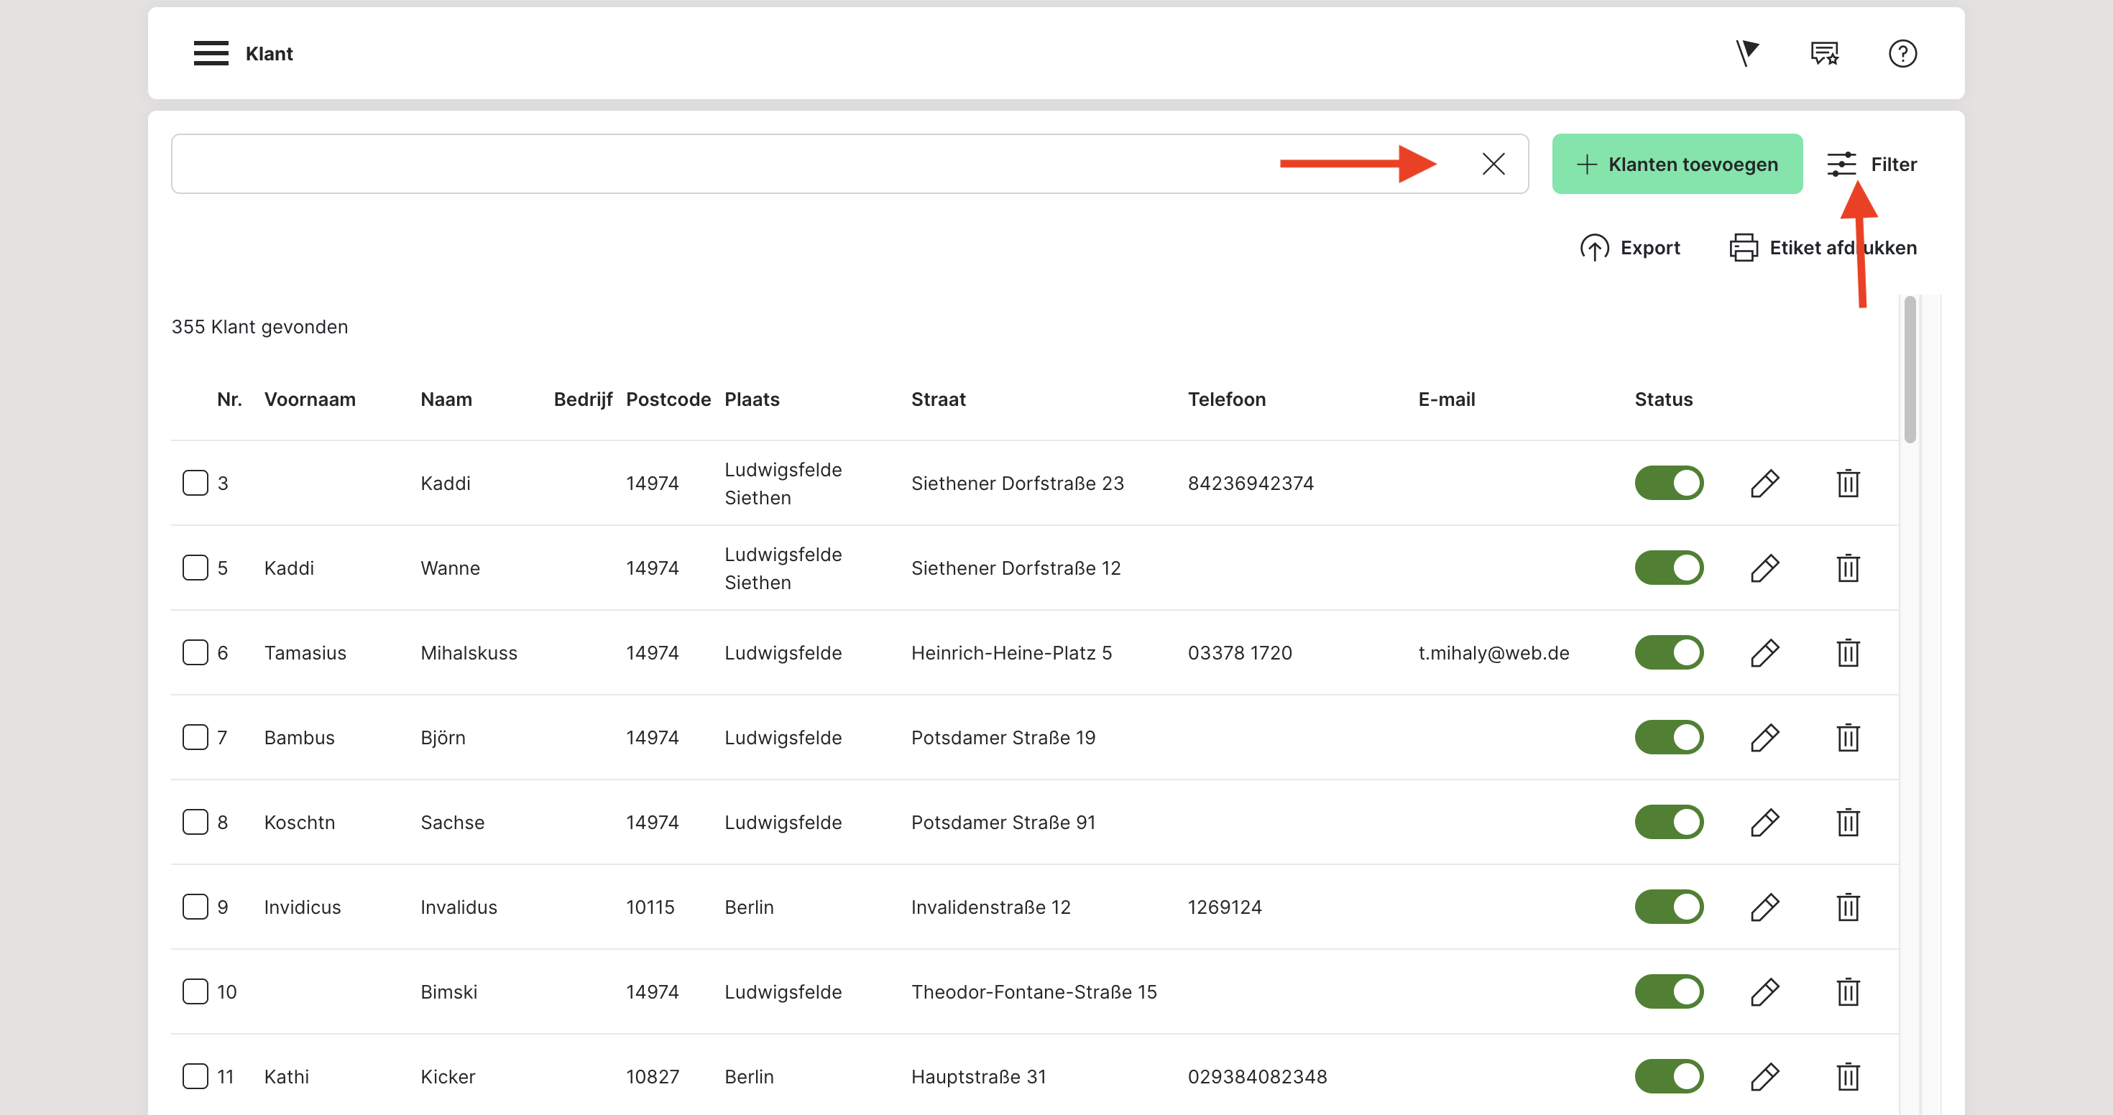Edit customer Invalidus row pencil
Screen dimensions: 2113x1115
tap(1764, 907)
